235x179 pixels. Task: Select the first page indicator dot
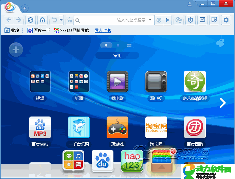[106, 45]
